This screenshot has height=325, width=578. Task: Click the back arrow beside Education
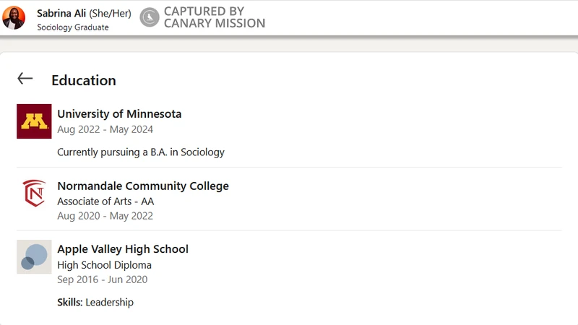click(25, 79)
